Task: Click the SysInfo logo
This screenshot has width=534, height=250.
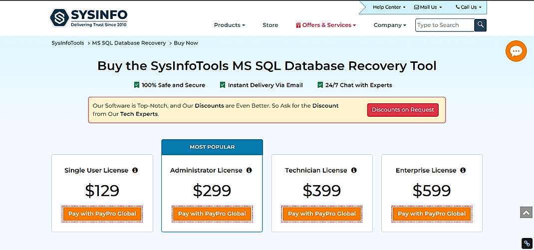Action: coord(88,17)
